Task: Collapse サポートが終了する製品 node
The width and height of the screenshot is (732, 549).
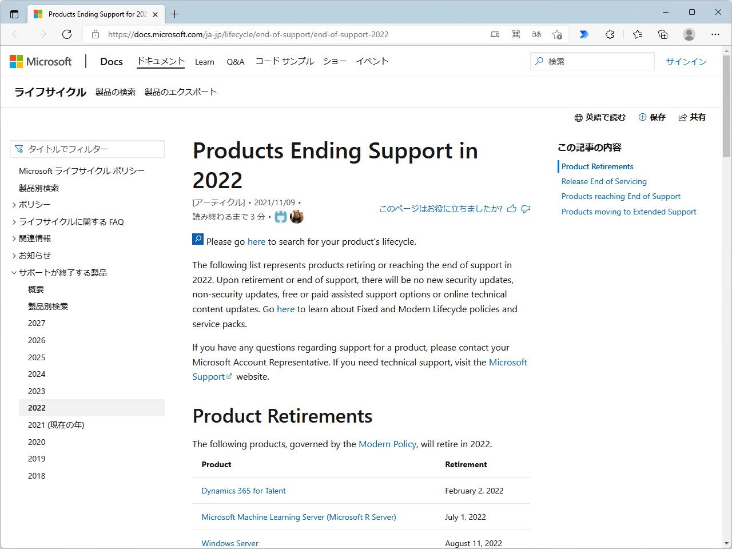Action: click(14, 273)
